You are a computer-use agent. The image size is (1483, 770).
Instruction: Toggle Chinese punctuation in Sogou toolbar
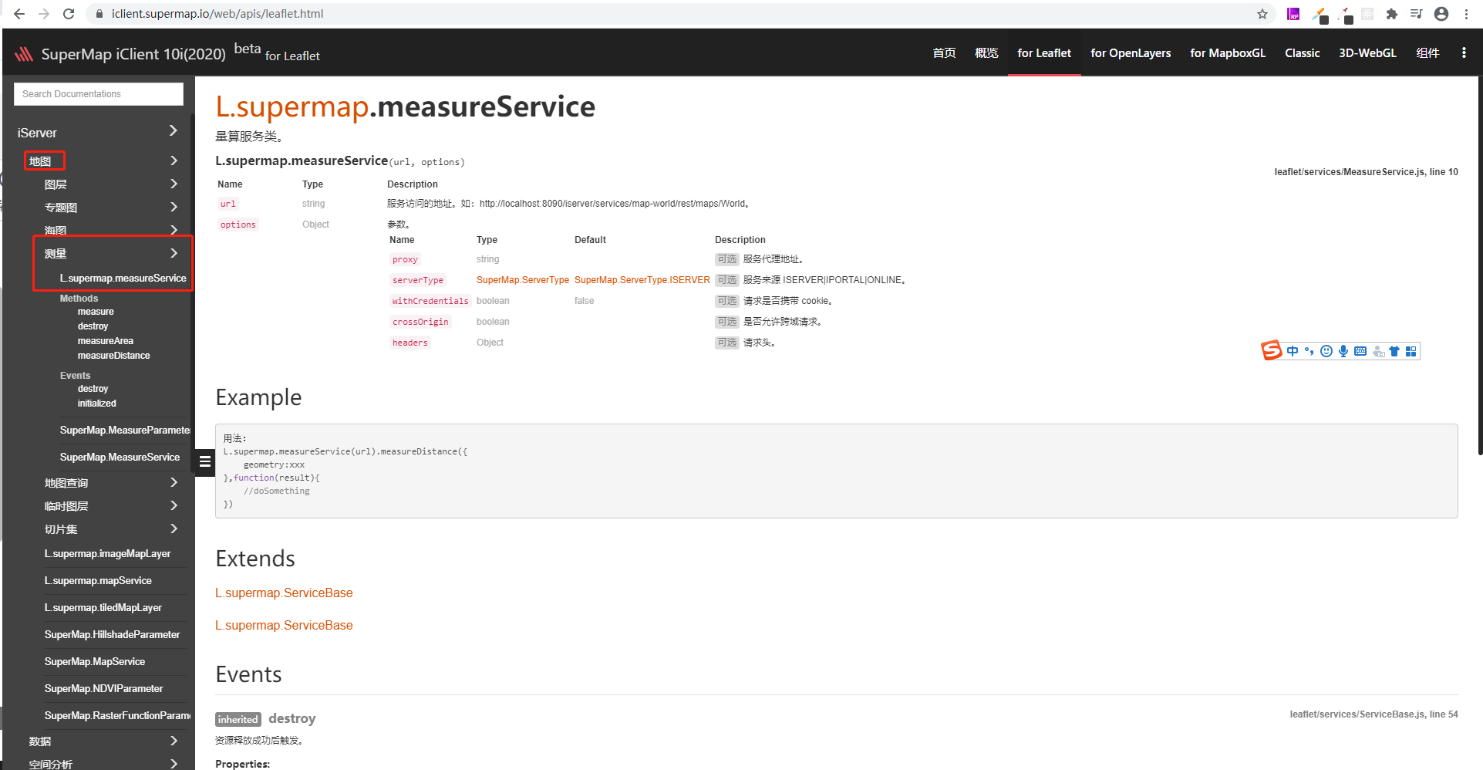pyautogui.click(x=1309, y=351)
